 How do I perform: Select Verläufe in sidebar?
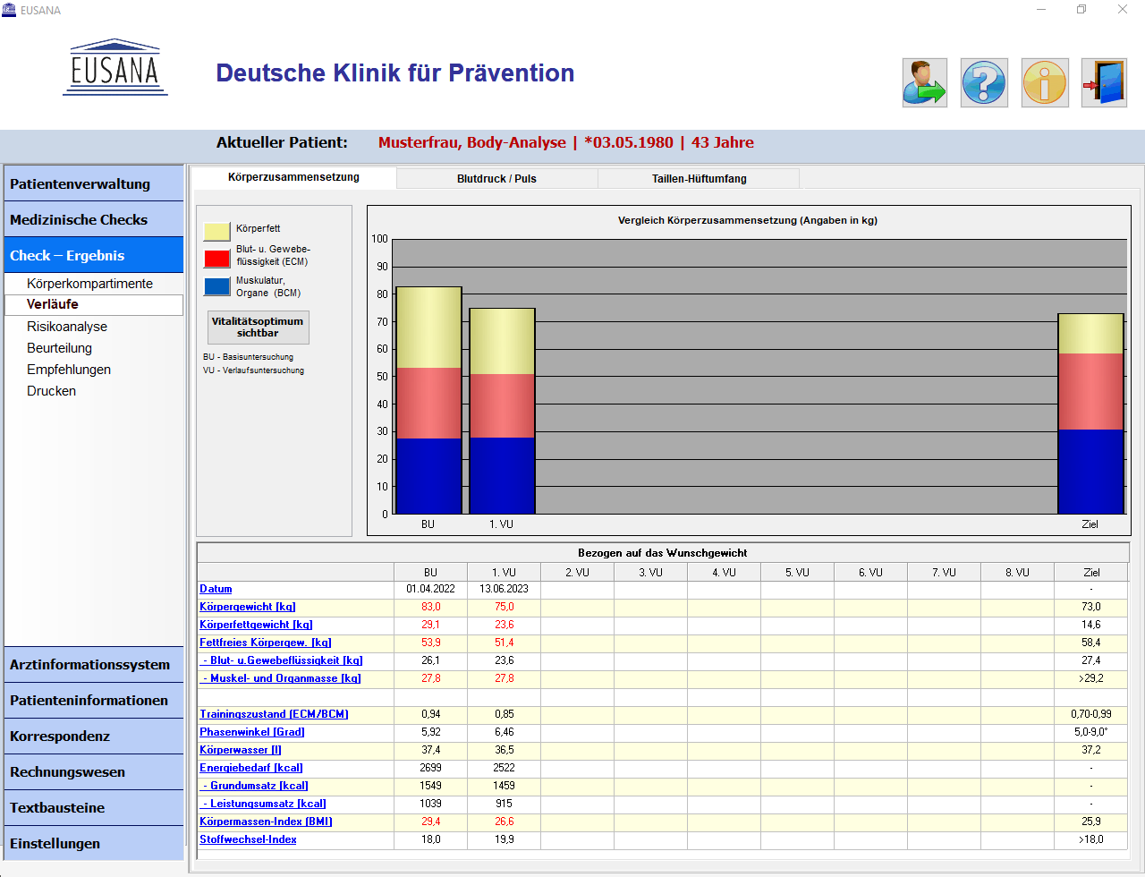tap(94, 304)
